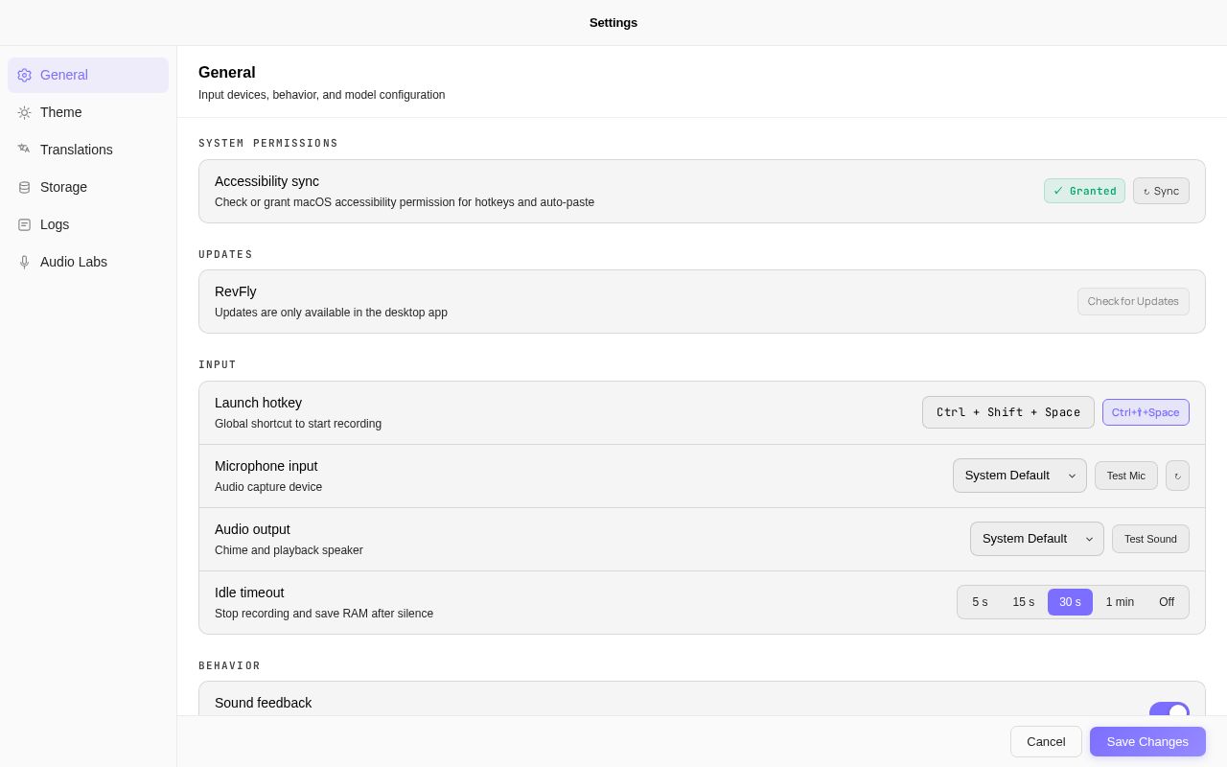This screenshot has width=1227, height=767.
Task: Turn idle timeout Off
Action: click(1167, 602)
